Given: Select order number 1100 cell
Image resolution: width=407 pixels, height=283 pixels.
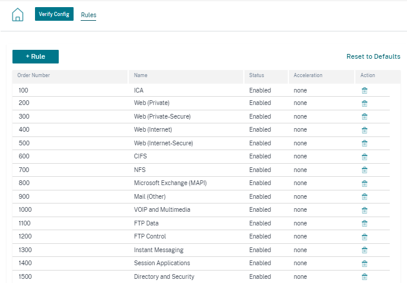Looking at the screenshot, I should click(24, 223).
